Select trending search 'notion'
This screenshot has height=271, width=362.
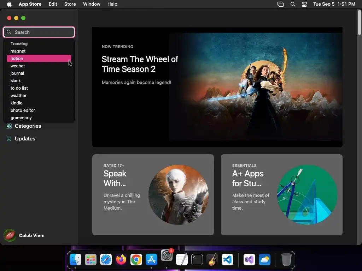[x=39, y=58]
